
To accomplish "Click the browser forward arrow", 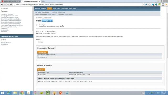I will click(5, 4).
